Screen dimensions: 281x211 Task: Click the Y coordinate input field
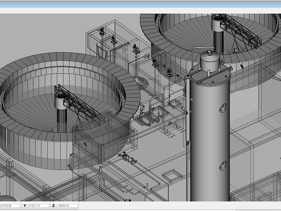pos(39,206)
